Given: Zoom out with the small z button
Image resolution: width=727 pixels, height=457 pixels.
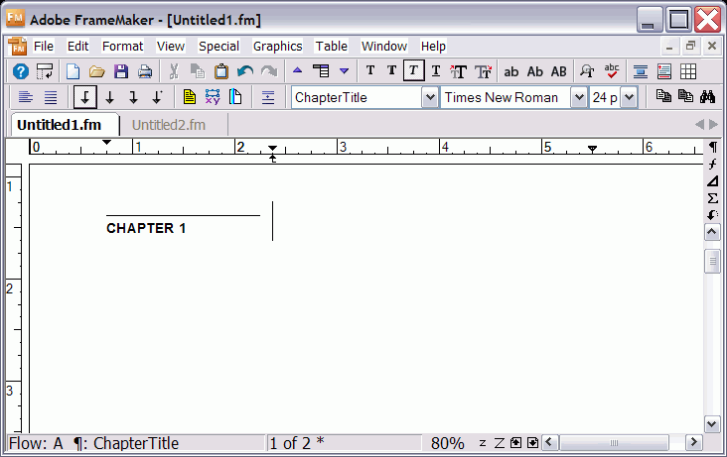Looking at the screenshot, I should (x=483, y=443).
